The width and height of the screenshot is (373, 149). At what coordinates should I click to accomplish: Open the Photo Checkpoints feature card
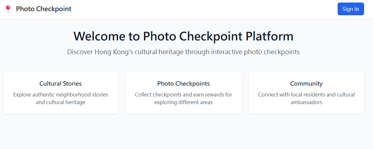pos(183,109)
